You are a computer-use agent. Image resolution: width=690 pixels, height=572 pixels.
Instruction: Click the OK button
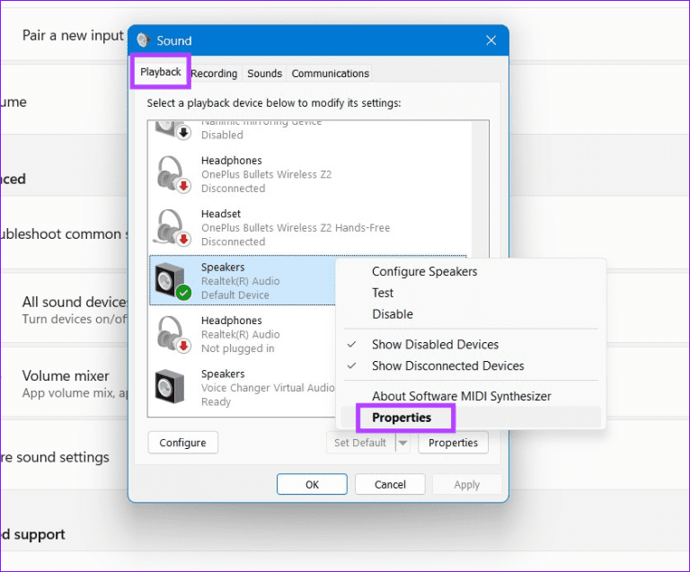pyautogui.click(x=312, y=485)
